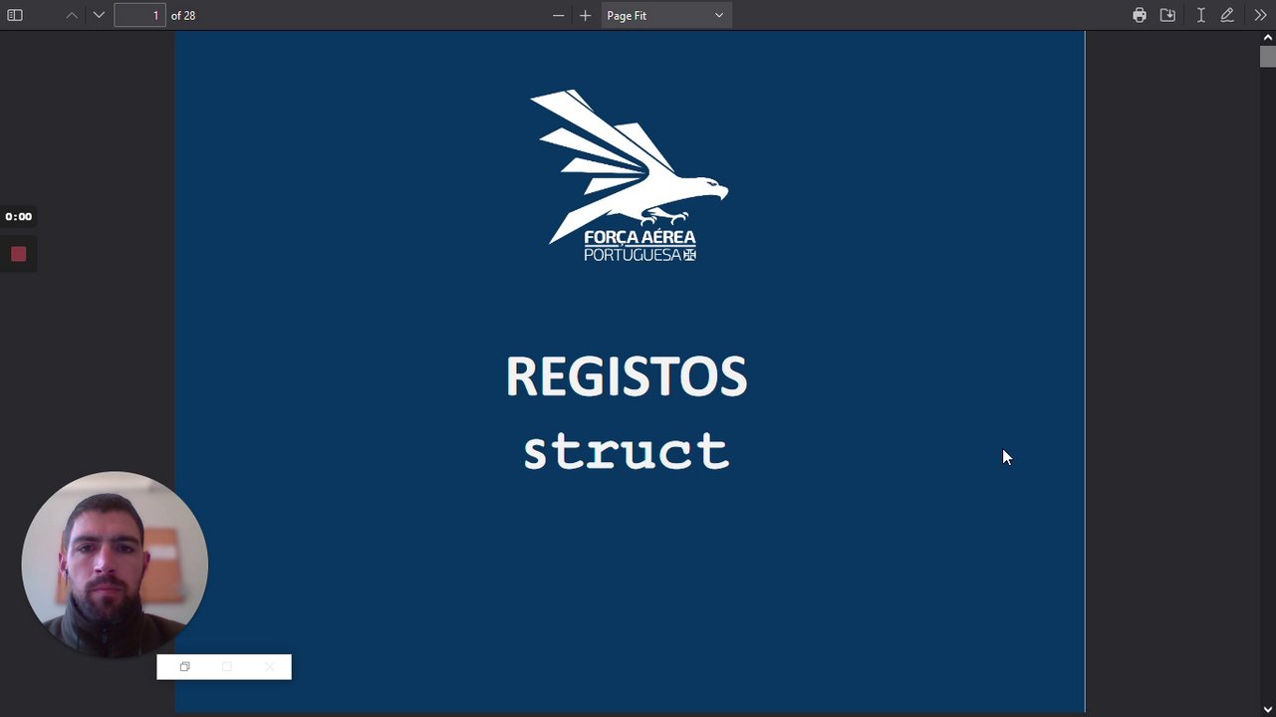
Task: Click the webcam preview bubble
Action: [115, 565]
